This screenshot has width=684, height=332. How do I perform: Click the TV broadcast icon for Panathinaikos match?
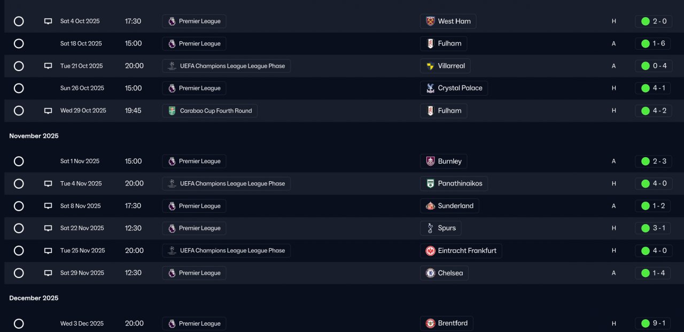coord(48,183)
